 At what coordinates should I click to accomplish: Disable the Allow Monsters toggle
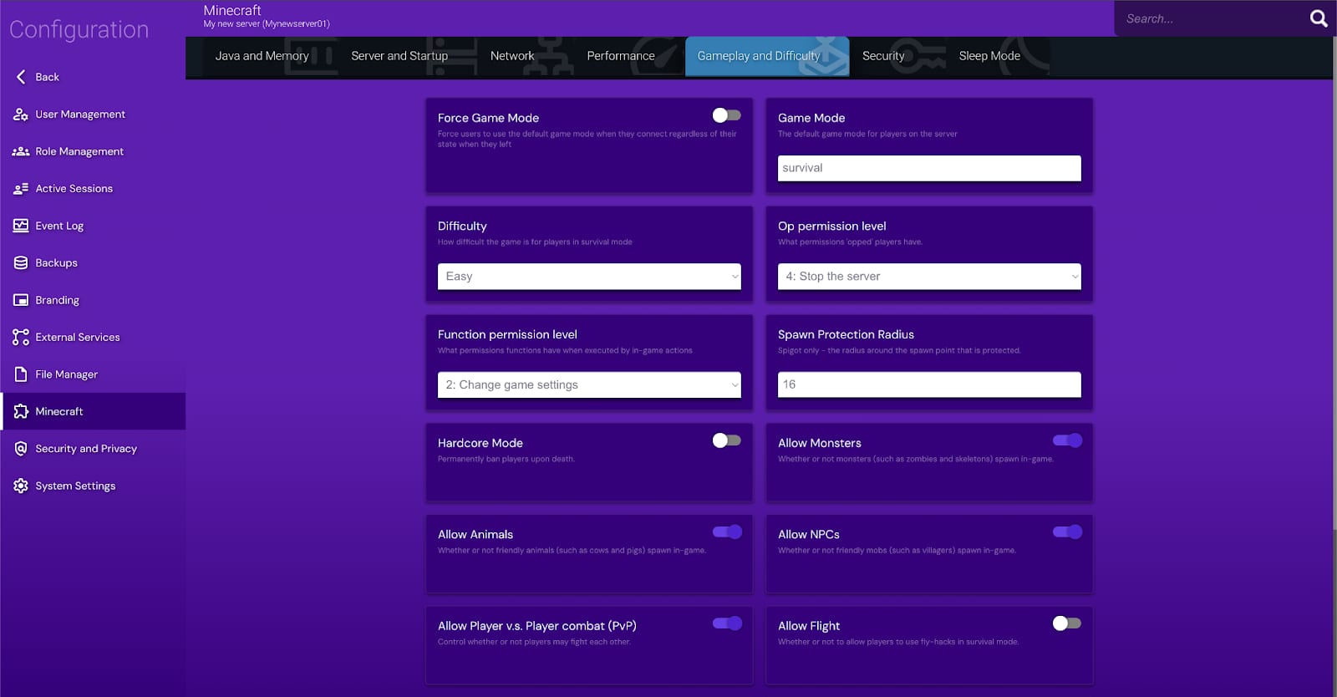[1067, 440]
